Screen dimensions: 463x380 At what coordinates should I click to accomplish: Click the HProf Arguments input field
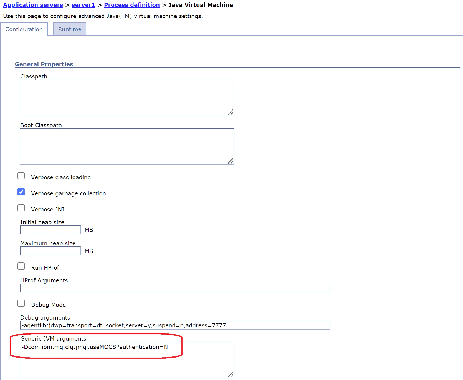point(175,288)
